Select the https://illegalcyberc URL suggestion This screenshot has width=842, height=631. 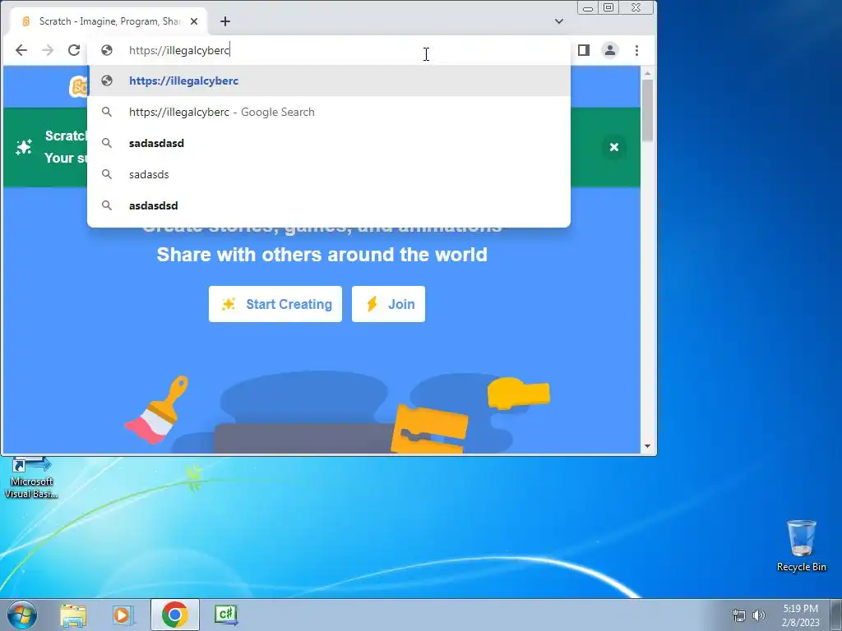[x=329, y=81]
